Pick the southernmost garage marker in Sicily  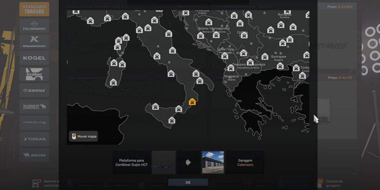[172, 120]
